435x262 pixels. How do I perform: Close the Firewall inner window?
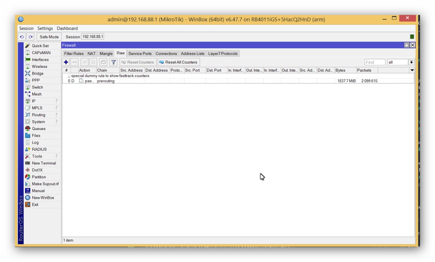tap(413, 45)
